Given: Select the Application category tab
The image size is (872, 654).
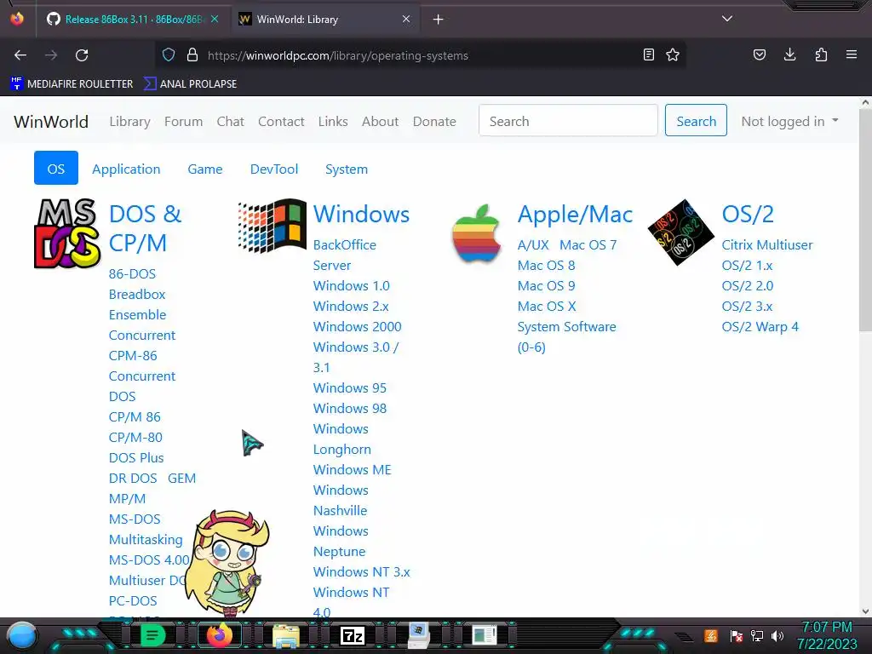Looking at the screenshot, I should click(126, 169).
